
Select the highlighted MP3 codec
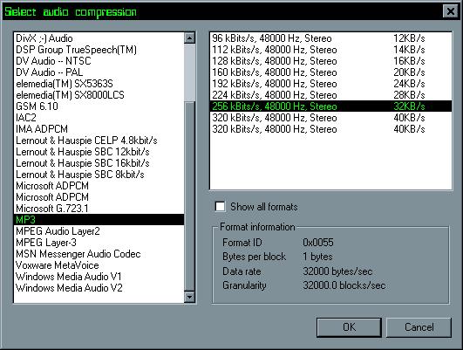tap(99, 220)
